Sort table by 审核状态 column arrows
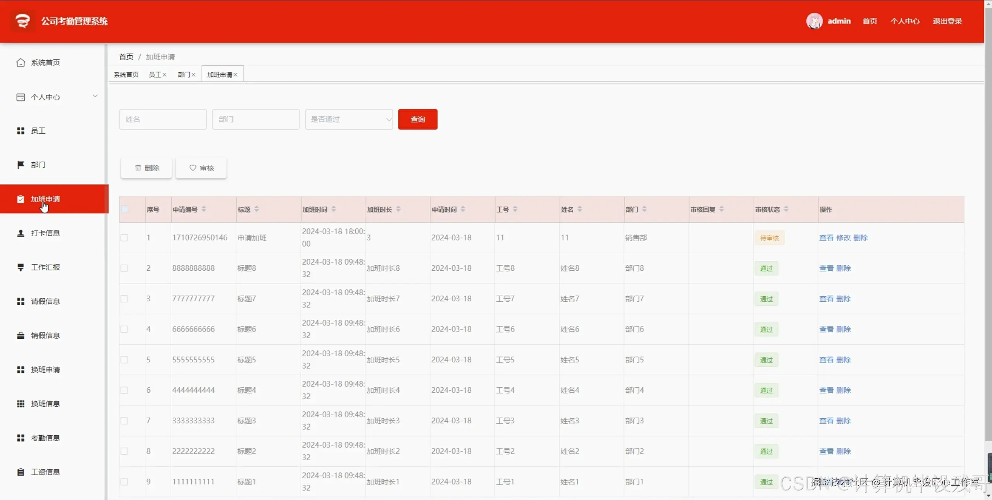 (786, 209)
